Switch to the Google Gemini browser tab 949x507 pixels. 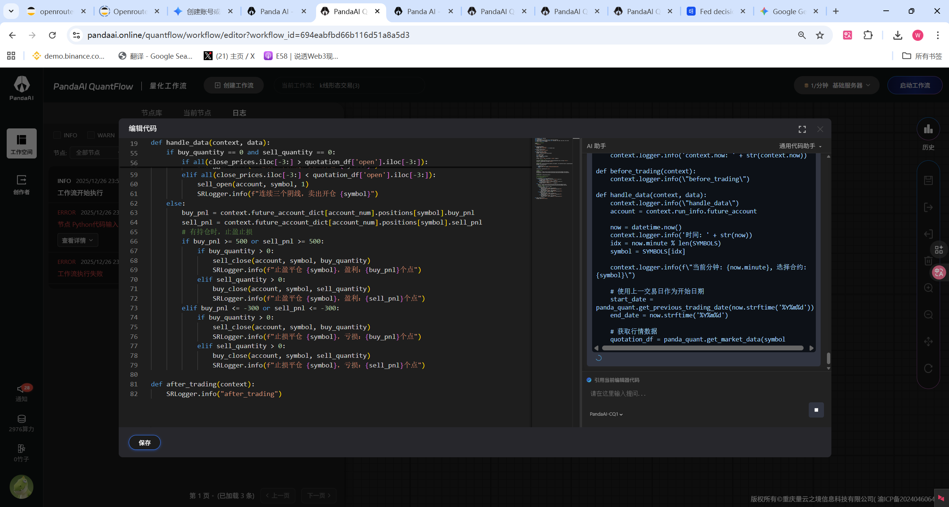pyautogui.click(x=789, y=12)
